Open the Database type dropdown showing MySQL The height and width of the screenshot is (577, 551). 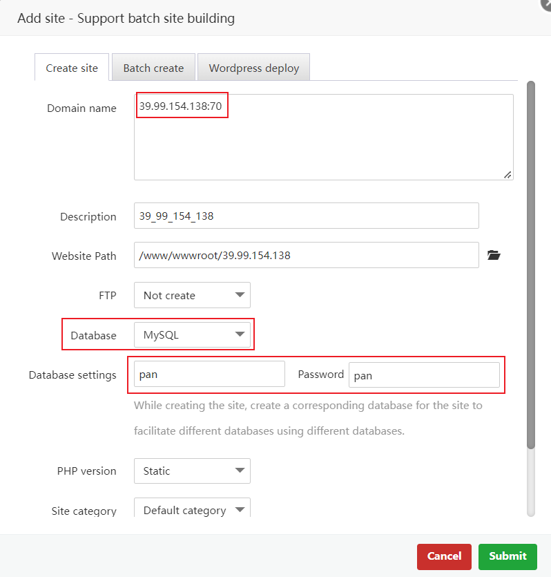point(192,335)
